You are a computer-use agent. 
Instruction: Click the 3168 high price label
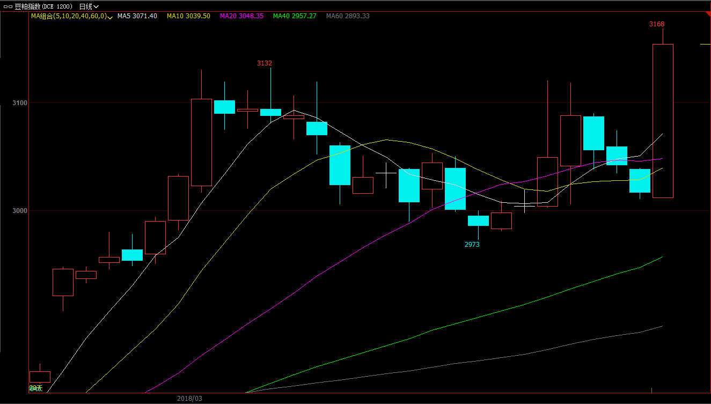coord(657,24)
